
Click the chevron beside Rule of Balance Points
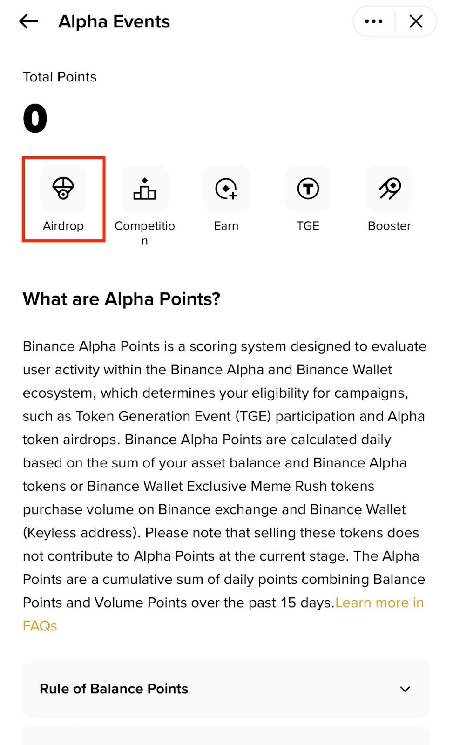405,689
